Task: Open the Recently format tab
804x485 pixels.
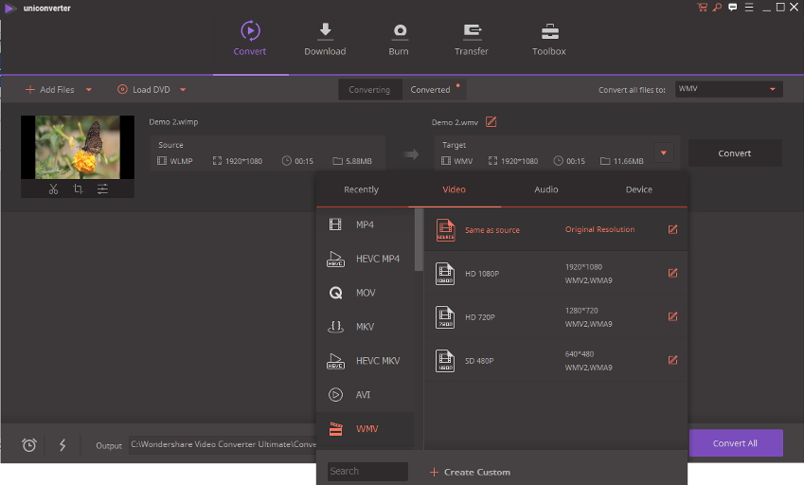Action: [361, 189]
